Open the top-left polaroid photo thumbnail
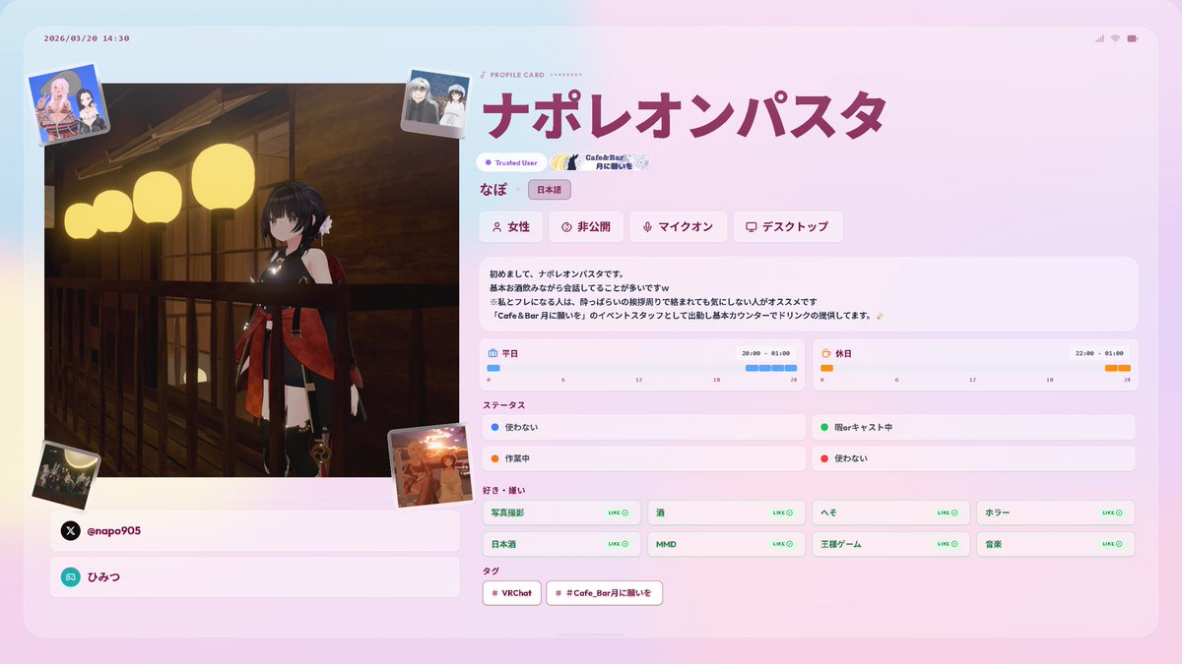Screen dimensions: 1182x664 coord(68,104)
